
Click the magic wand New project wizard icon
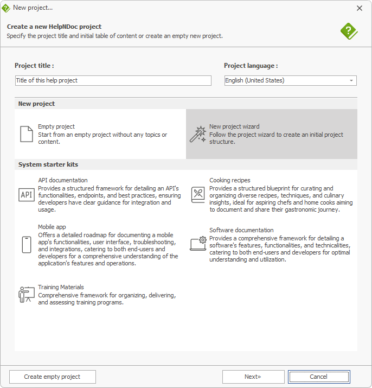click(198, 134)
